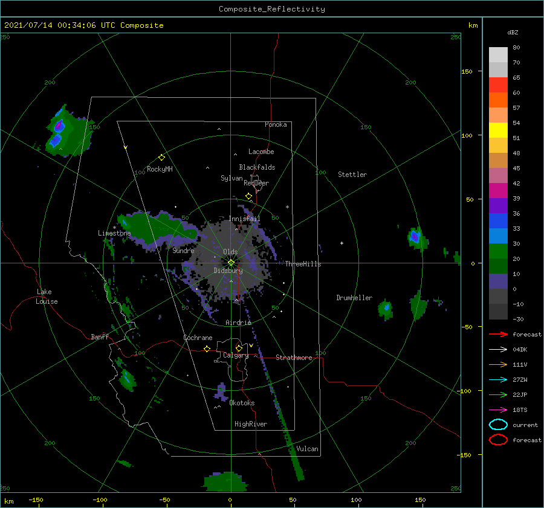Click the Ponoka city label

tap(276, 124)
